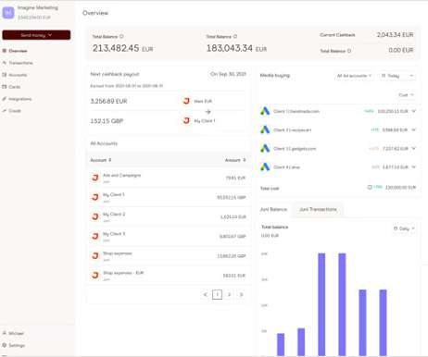Expand the Client 4 ad account row

[x=414, y=167]
